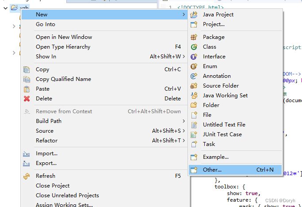This screenshot has width=302, height=207.
Task: Select JUnit Test Case label
Action: [222, 134]
